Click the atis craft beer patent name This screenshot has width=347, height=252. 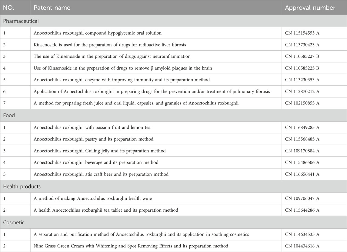101,174
